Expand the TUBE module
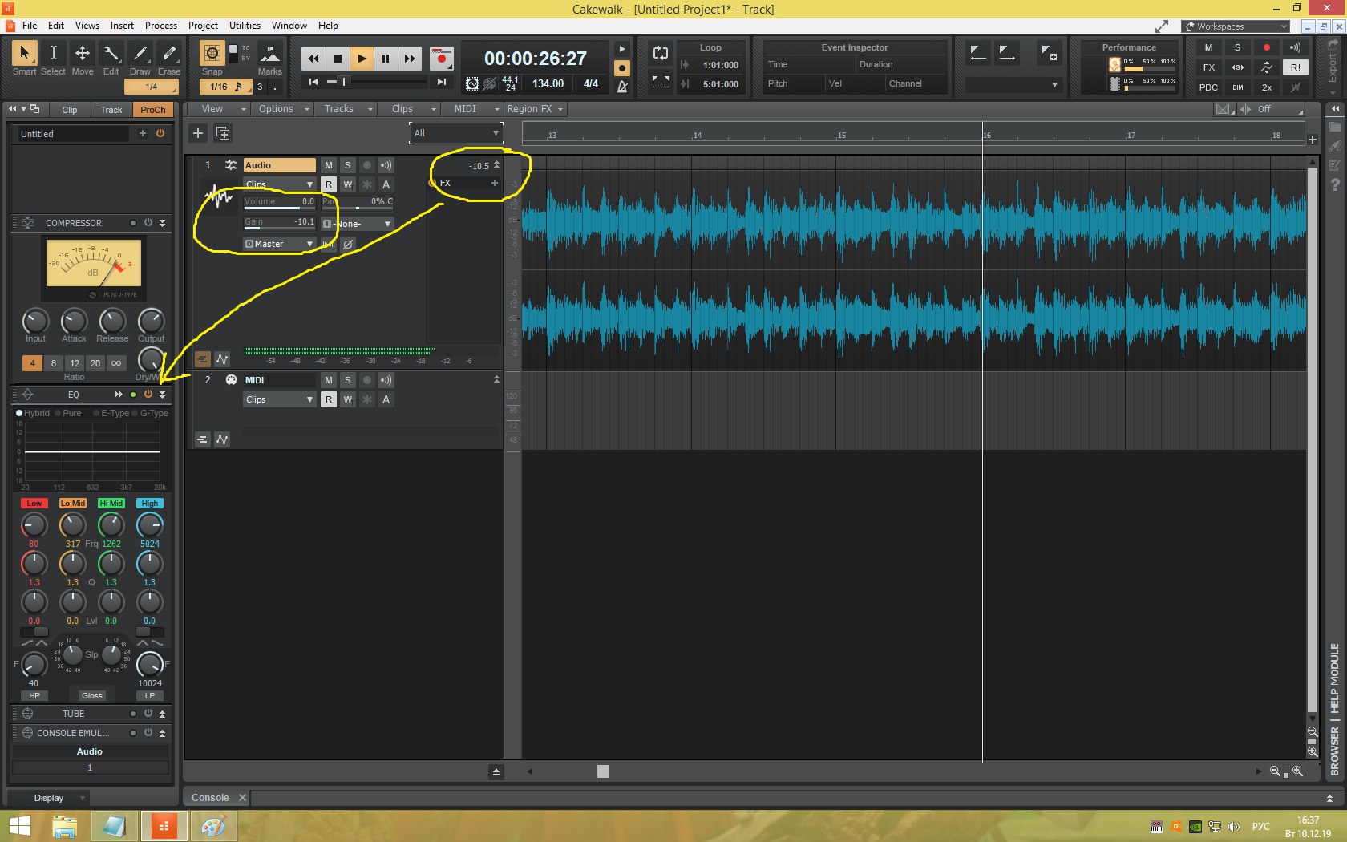The image size is (1347, 842). [x=163, y=714]
